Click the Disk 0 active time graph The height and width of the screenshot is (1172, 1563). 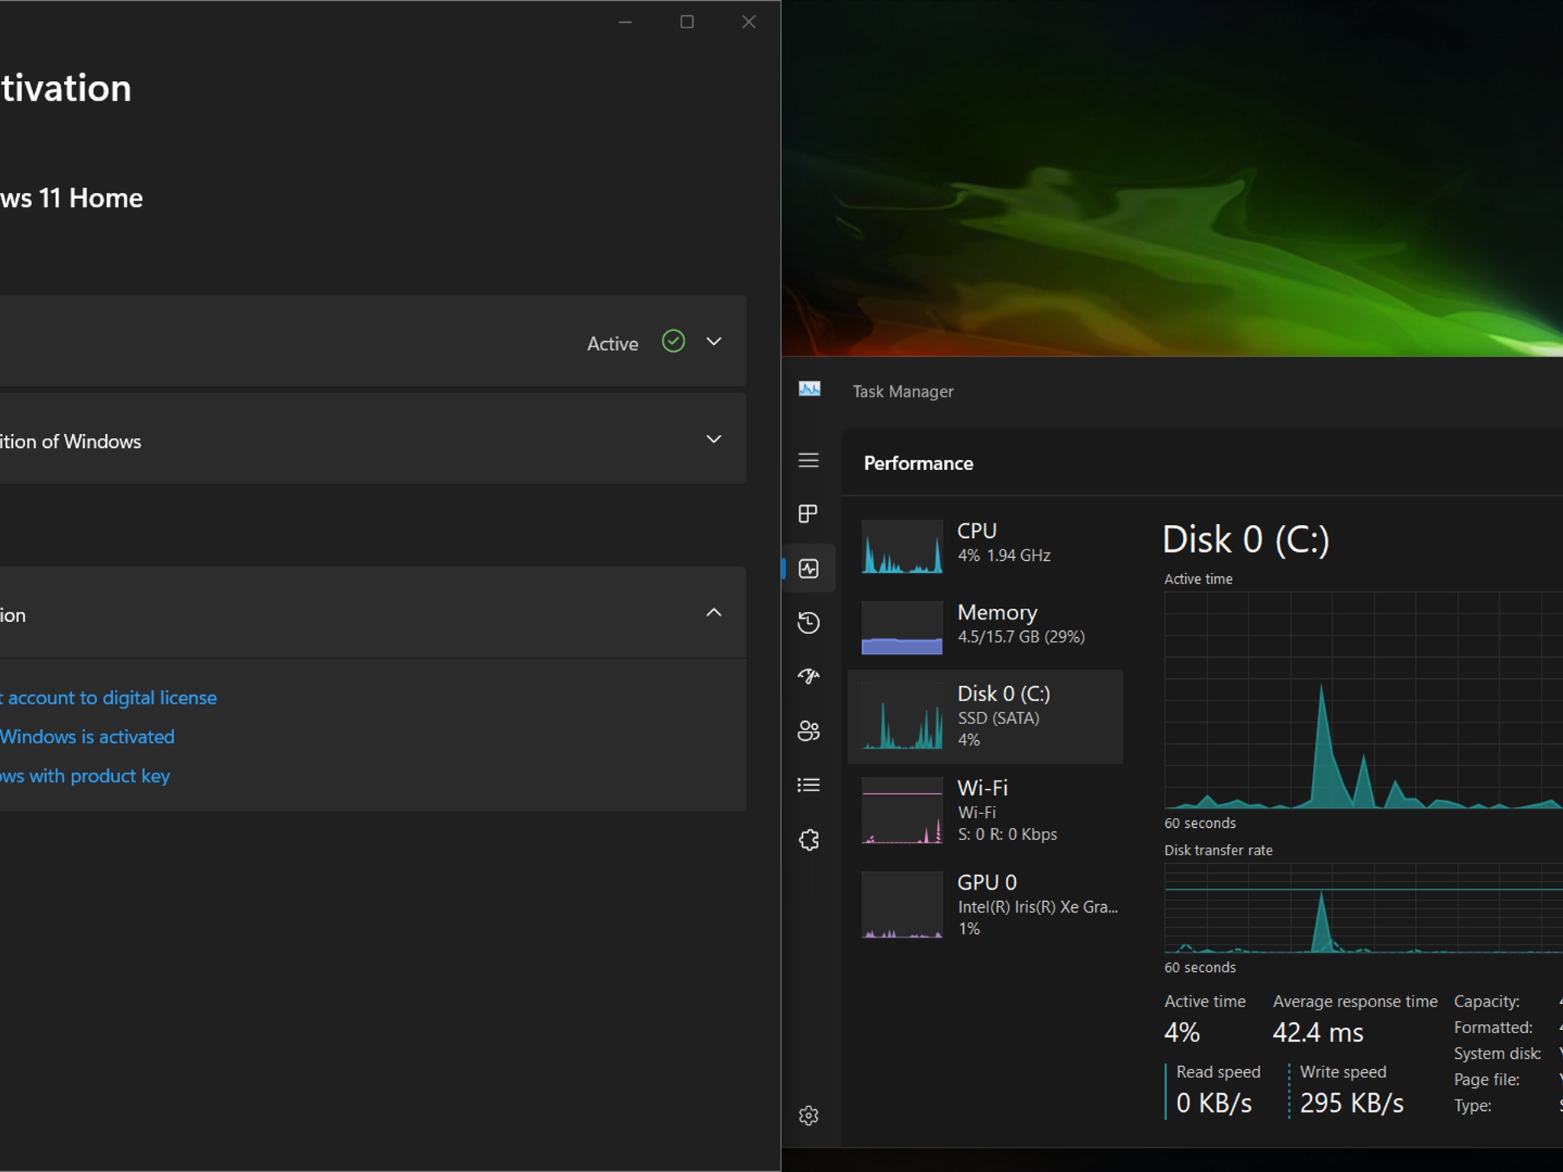click(x=1364, y=700)
